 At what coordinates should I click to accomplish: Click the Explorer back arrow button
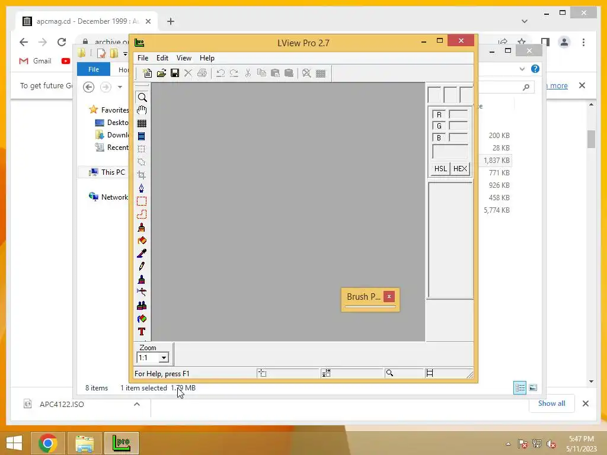(89, 87)
